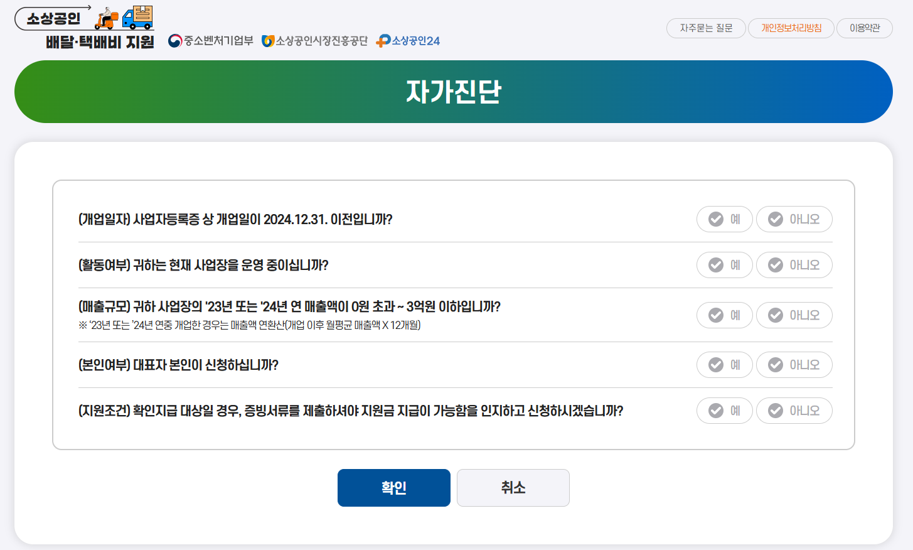This screenshot has height=550, width=913.
Task: Click the 중소벤처기업부 ministry emblem icon
Action: click(175, 40)
